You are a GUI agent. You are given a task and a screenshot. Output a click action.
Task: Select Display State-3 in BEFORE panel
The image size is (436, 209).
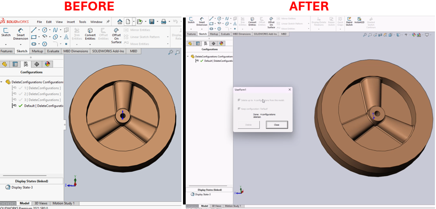pos(19,188)
